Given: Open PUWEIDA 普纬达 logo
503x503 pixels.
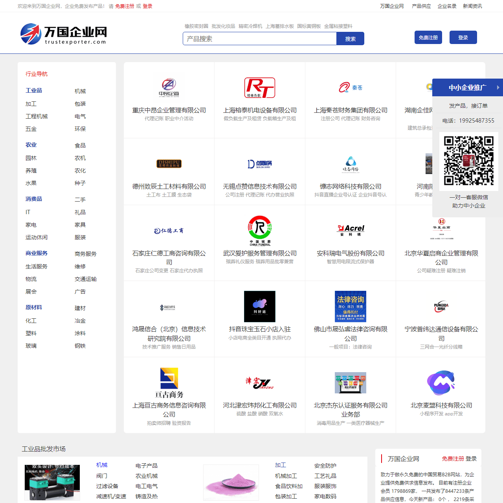Looking at the screenshot, I should 441,307.
